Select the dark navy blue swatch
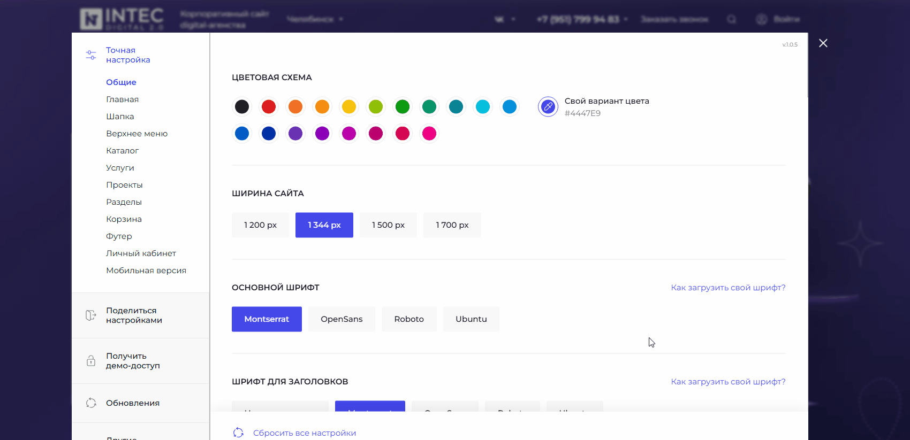Viewport: 910px width, 440px height. [269, 134]
